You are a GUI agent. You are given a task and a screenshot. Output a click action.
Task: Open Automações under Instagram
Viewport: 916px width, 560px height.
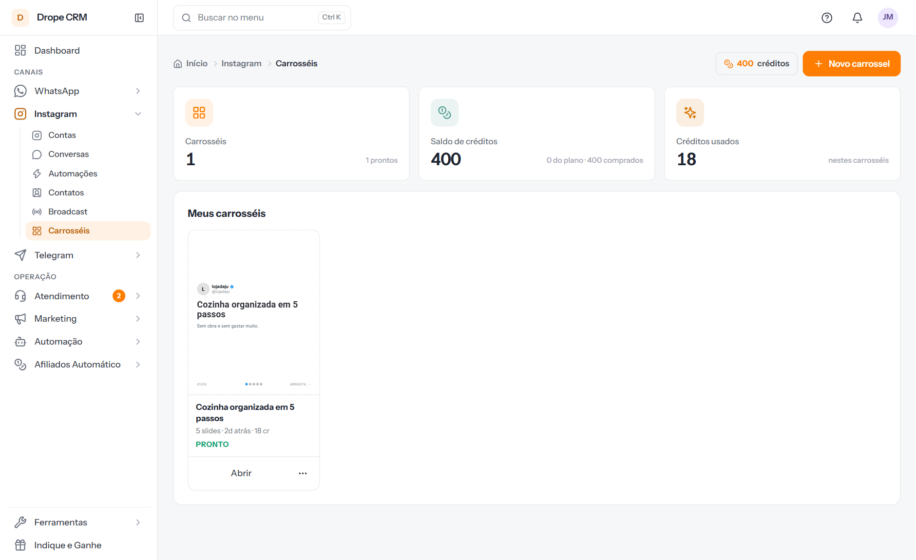(88, 174)
